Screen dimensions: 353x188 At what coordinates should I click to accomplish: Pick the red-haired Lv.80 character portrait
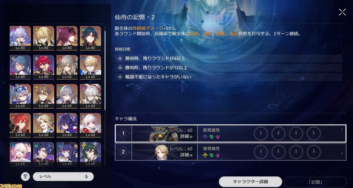point(44,67)
